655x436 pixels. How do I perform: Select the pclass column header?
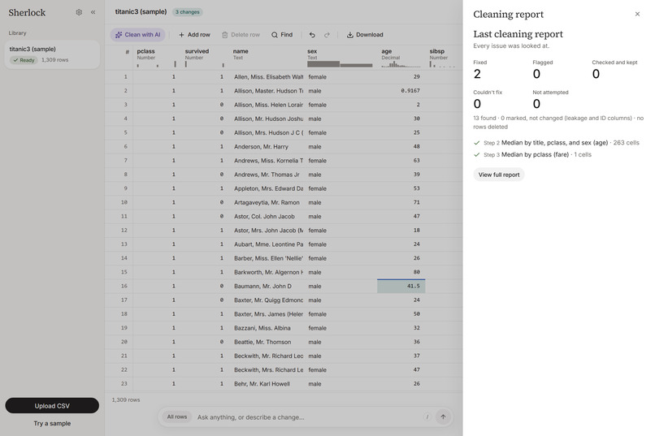[157, 58]
